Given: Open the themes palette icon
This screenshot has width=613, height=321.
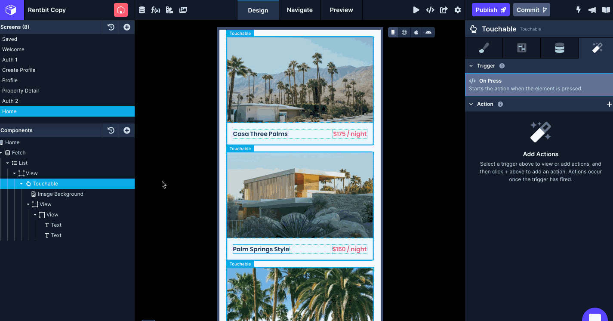Looking at the screenshot, I should 169,10.
